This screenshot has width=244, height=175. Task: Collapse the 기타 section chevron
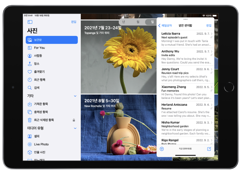[x=75, y=96]
